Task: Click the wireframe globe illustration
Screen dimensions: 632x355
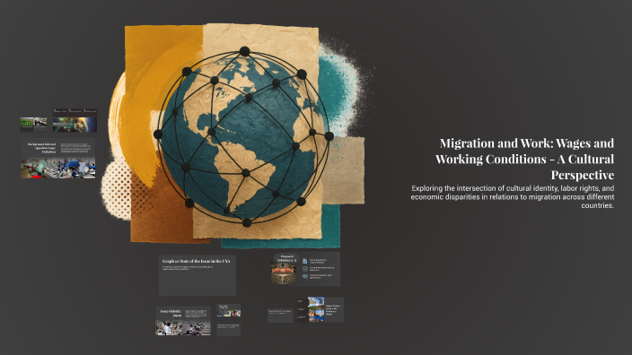Action: [244, 137]
